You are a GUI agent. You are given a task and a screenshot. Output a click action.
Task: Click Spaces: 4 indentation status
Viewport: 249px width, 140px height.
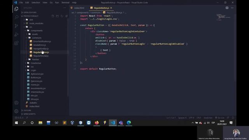(x=182, y=117)
